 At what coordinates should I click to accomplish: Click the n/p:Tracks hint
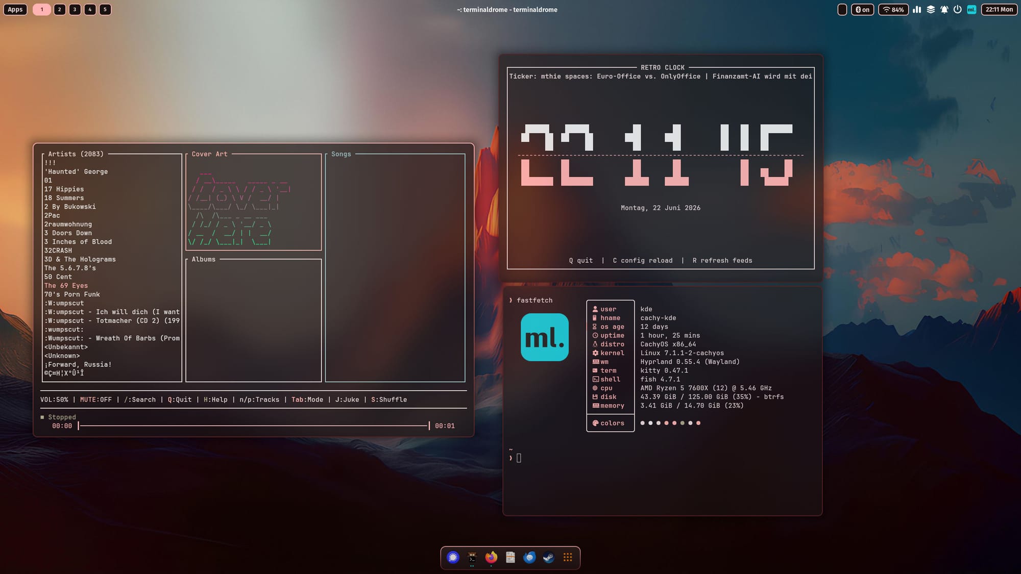pyautogui.click(x=259, y=400)
